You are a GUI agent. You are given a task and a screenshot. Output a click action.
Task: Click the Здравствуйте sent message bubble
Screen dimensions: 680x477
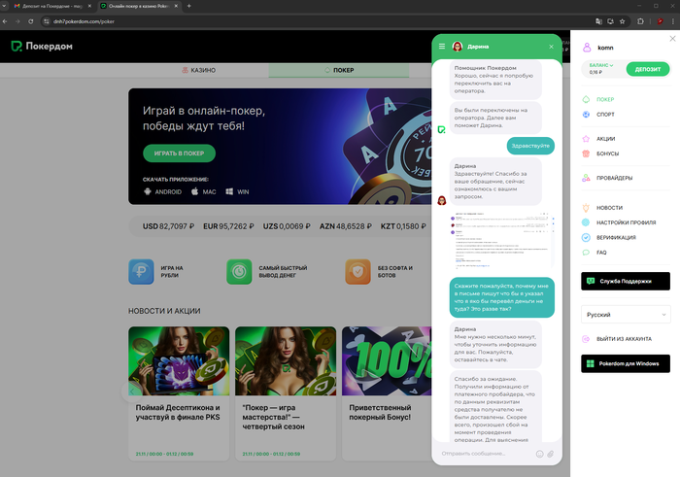[530, 146]
